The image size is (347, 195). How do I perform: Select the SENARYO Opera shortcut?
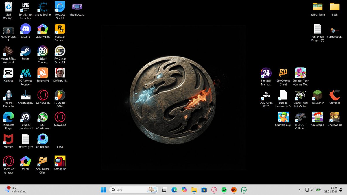(60, 119)
